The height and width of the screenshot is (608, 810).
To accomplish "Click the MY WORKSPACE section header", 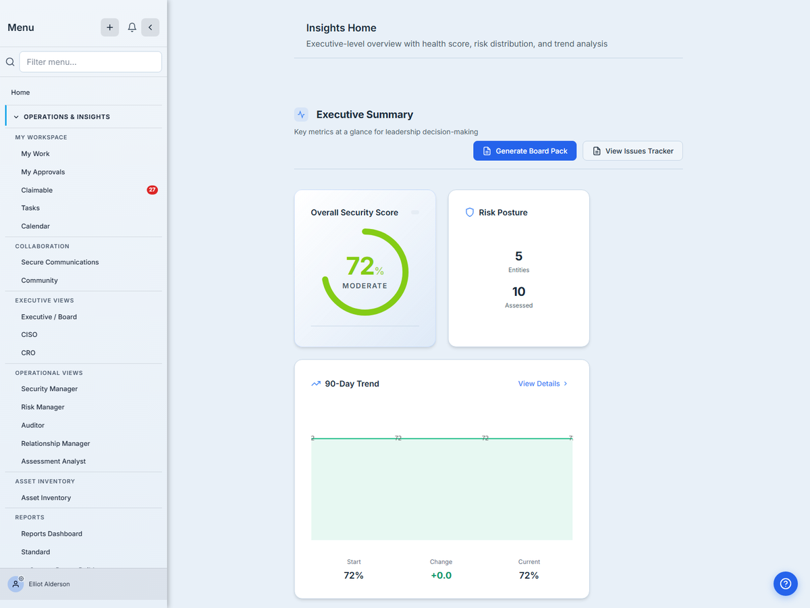I will 41,137.
